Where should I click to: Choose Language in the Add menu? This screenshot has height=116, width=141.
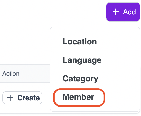(82, 60)
